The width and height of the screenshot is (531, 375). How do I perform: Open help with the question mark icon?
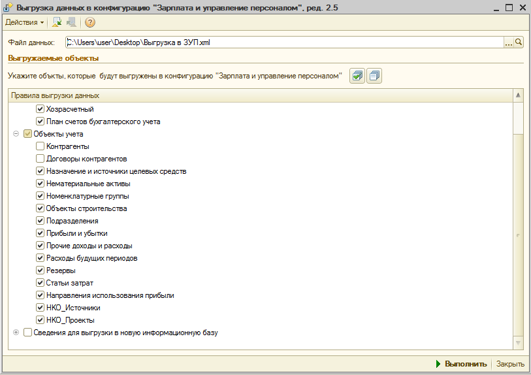coord(89,22)
